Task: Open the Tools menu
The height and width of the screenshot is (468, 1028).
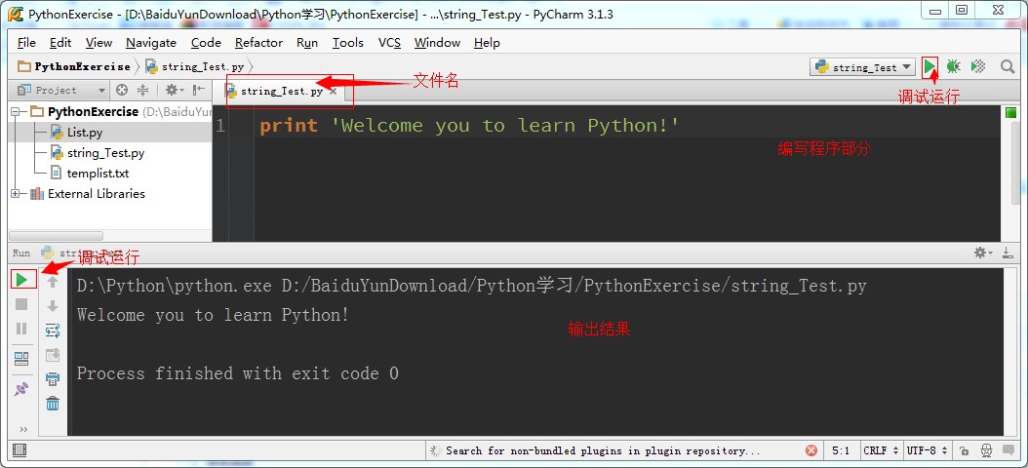Action: tap(347, 43)
